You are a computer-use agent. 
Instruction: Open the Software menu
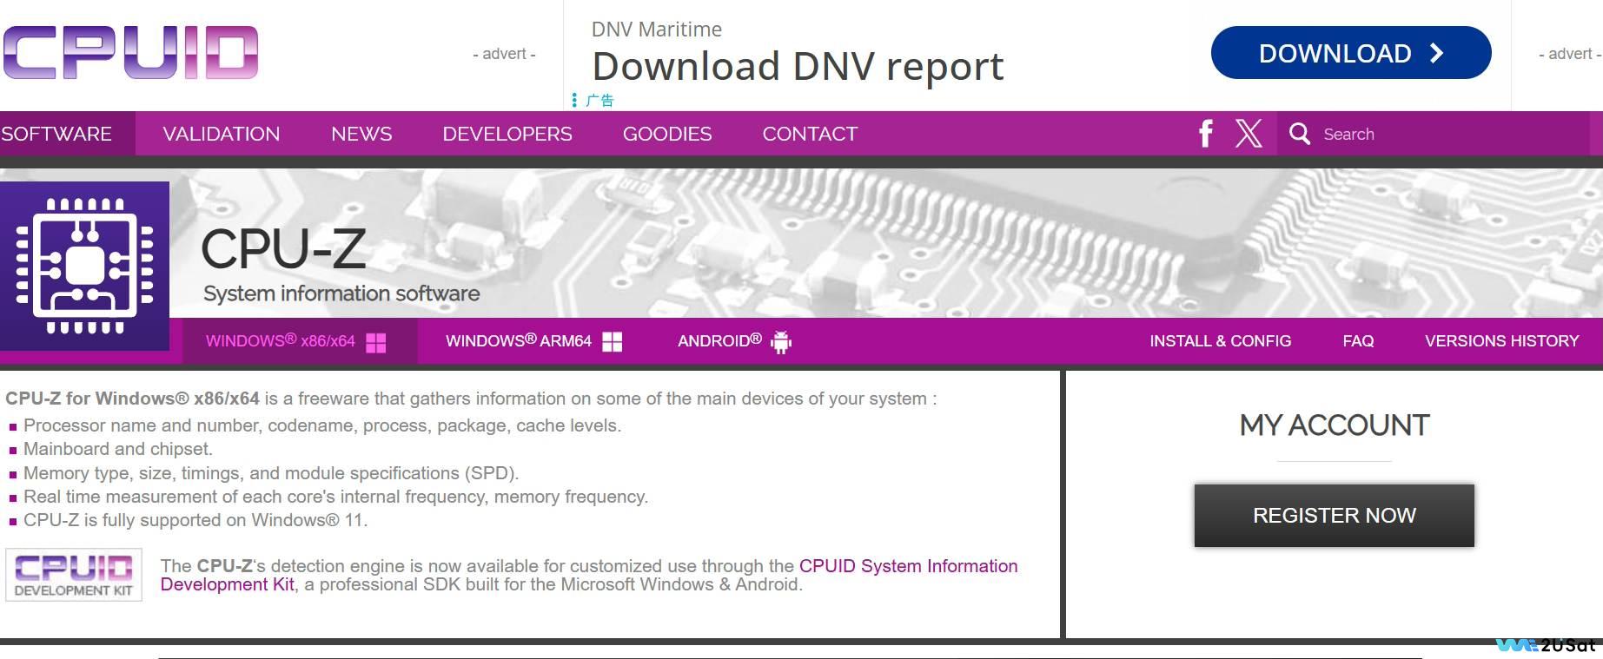click(56, 134)
